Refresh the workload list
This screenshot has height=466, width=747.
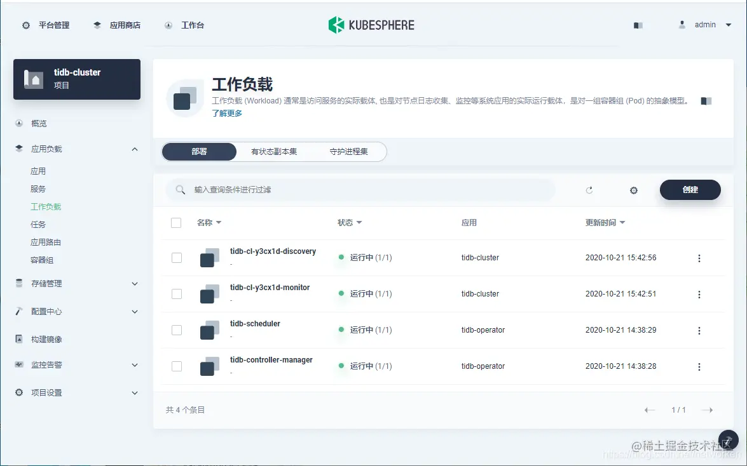[x=589, y=190]
